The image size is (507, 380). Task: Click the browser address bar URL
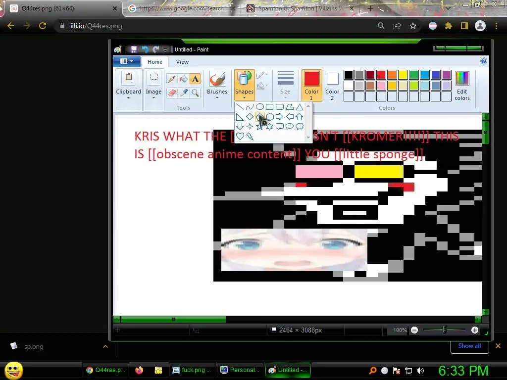[x=96, y=26]
